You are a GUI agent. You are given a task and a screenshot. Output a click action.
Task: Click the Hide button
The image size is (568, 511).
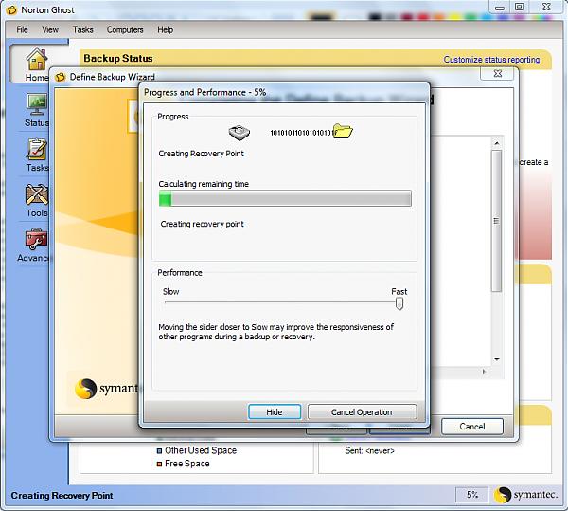click(275, 412)
